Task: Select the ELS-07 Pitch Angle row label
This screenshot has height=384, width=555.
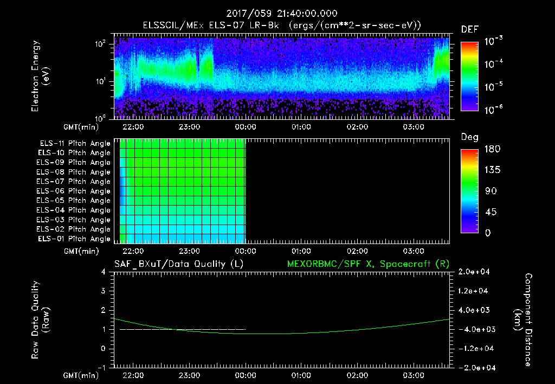Action: 74,181
